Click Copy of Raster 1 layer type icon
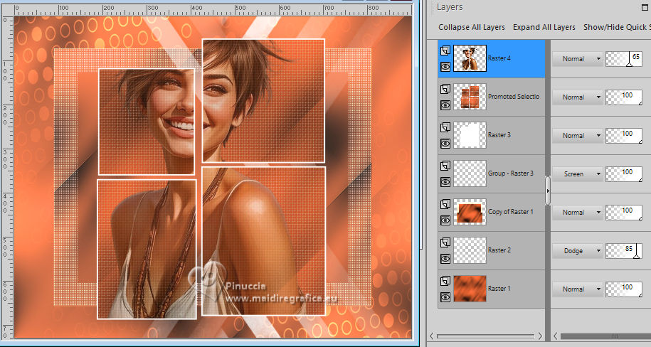Screen dimensions: 651x347 pos(445,204)
